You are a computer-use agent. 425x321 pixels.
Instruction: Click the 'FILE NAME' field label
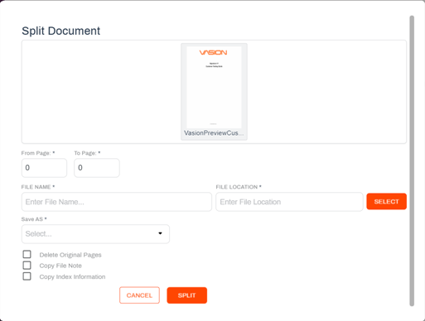pos(38,187)
